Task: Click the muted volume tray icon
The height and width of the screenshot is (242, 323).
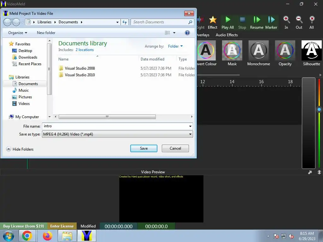Action: tap(291, 236)
